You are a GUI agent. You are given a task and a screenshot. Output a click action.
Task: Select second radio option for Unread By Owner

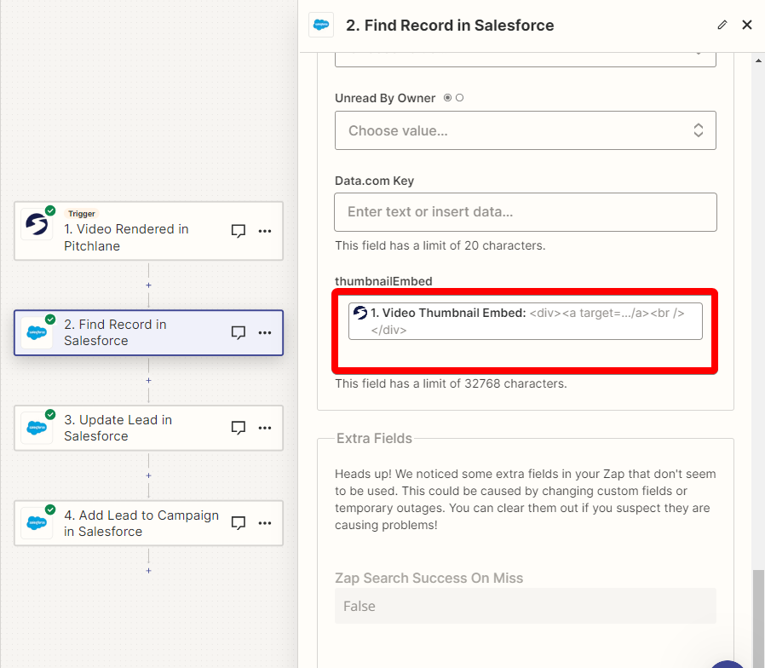[x=459, y=98]
